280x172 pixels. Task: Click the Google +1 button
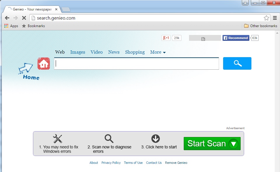pyautogui.click(x=166, y=38)
